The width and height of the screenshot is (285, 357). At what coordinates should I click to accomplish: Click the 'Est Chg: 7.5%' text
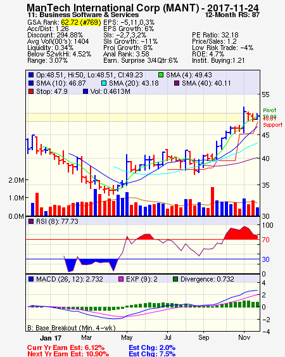[x=152, y=354]
